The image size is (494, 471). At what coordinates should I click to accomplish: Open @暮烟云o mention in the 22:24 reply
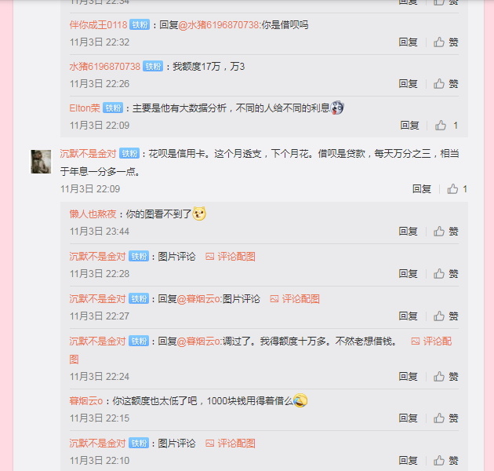(x=199, y=341)
